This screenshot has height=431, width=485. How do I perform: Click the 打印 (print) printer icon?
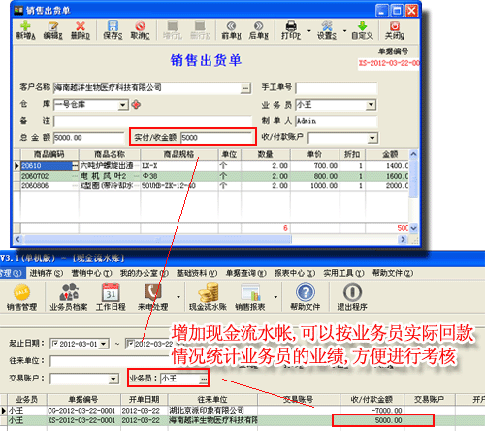pos(291,26)
